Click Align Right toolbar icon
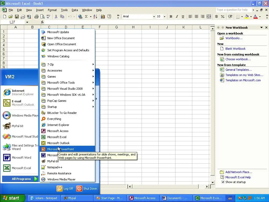 [x=203, y=17]
